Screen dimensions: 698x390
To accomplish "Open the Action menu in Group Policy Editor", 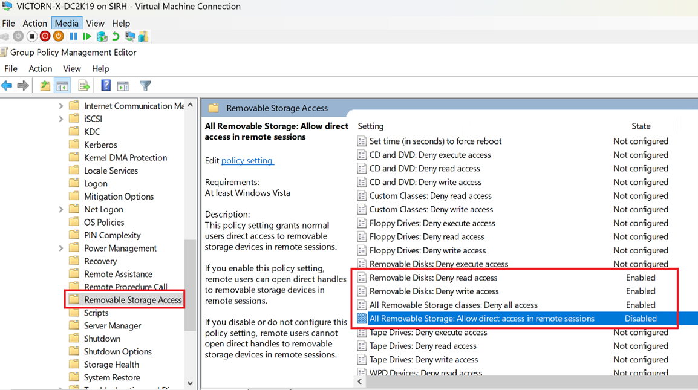I will point(40,68).
